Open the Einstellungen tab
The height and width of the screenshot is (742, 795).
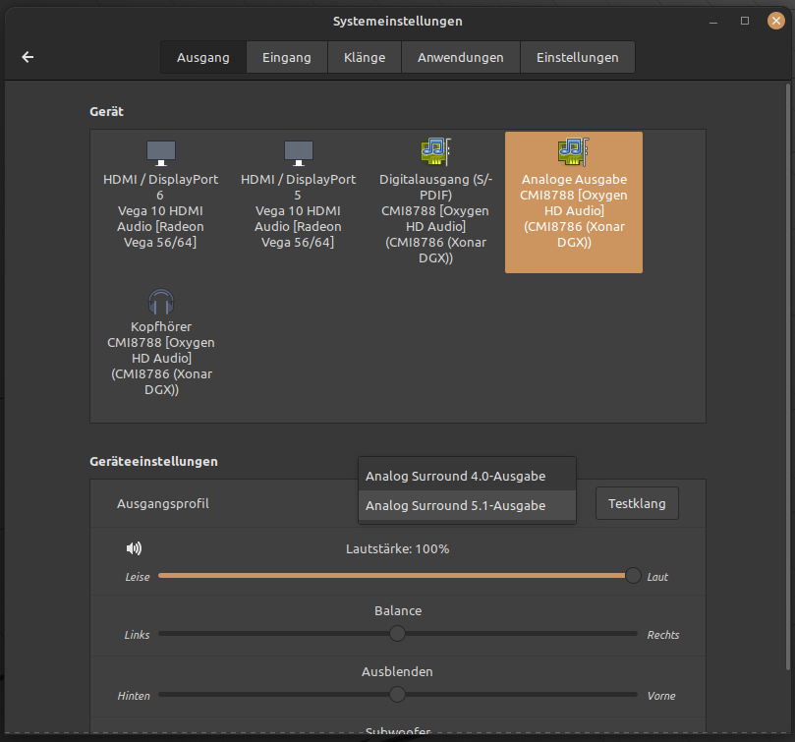tap(578, 57)
